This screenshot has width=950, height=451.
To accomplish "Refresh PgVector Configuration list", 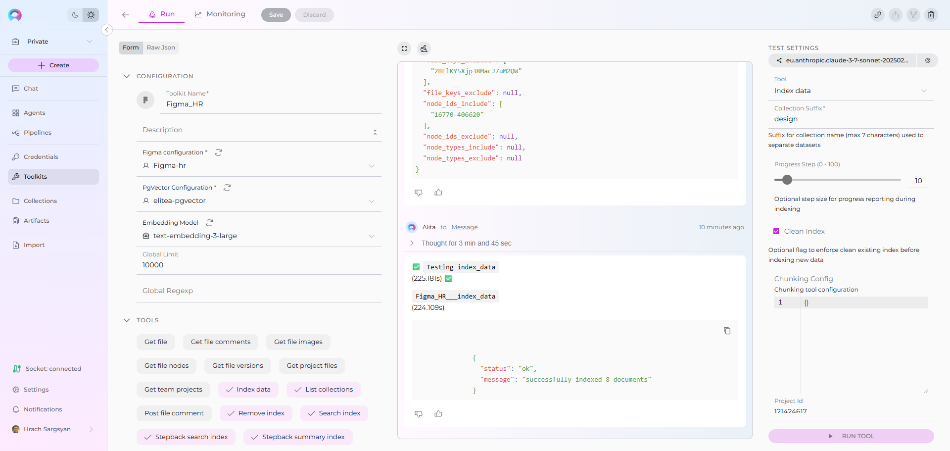I will coord(227,188).
